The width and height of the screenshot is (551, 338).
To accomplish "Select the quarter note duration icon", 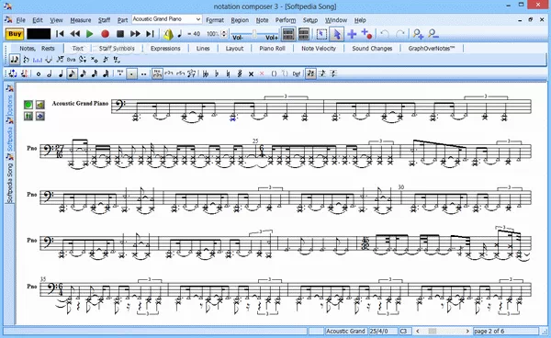I will point(61,73).
